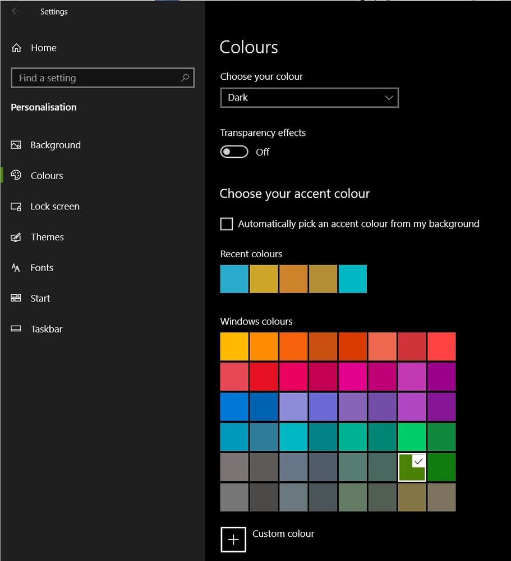Click the back arrow in Settings
511x561 pixels.
pos(15,11)
